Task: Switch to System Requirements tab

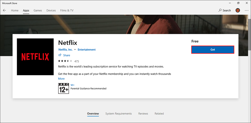Action: [x=118, y=113]
